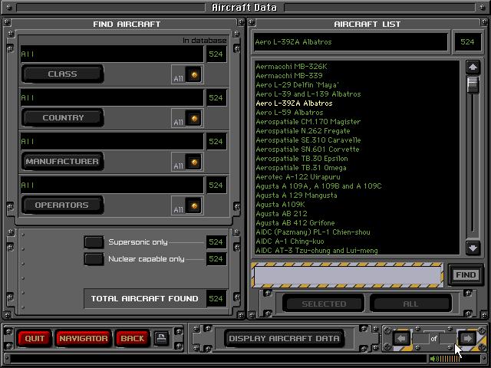Click the aircraft list count 524 box
This screenshot has height=368, width=491.
tap(467, 42)
